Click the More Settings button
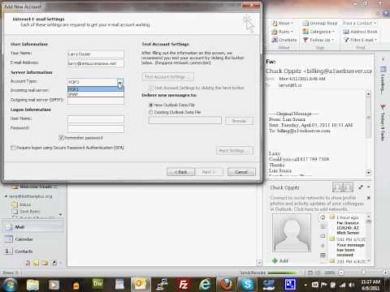The image size is (390, 292). 235,151
